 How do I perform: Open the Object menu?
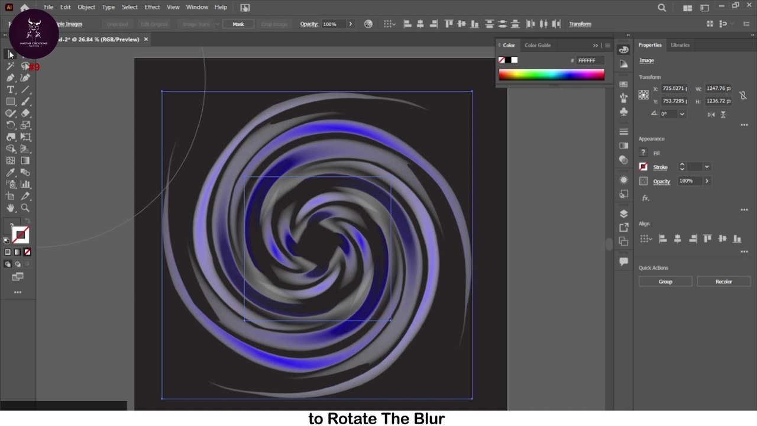click(86, 7)
